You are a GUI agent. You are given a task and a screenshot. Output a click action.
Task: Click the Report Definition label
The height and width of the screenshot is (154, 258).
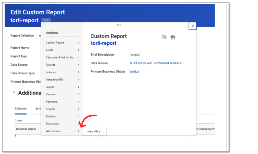[22, 35]
